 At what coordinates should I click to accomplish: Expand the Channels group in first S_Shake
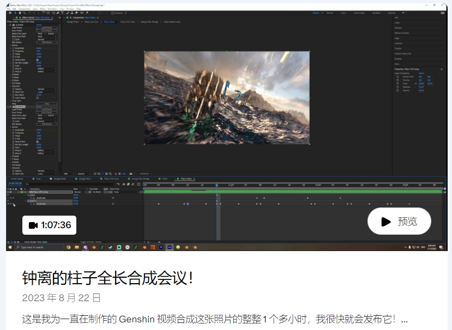click(x=11, y=86)
